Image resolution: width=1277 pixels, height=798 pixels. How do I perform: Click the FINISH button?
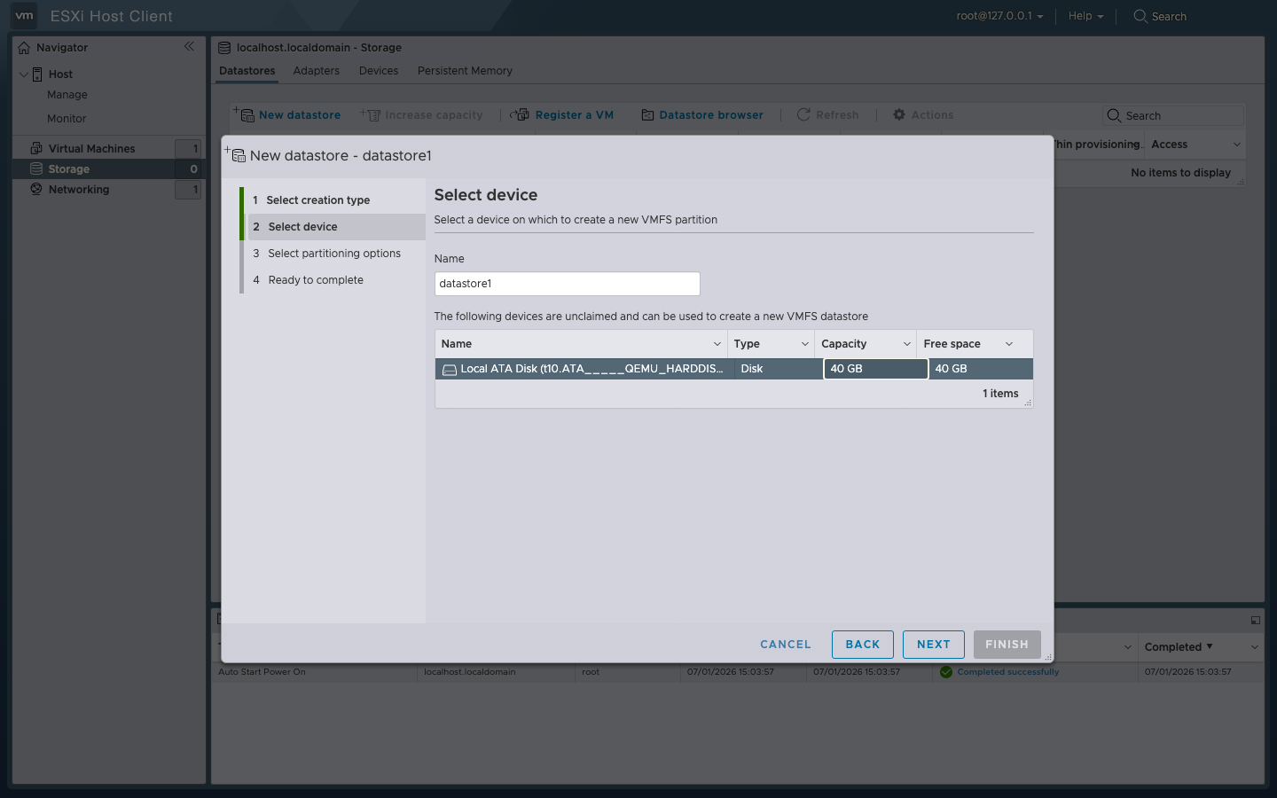[1007, 645]
